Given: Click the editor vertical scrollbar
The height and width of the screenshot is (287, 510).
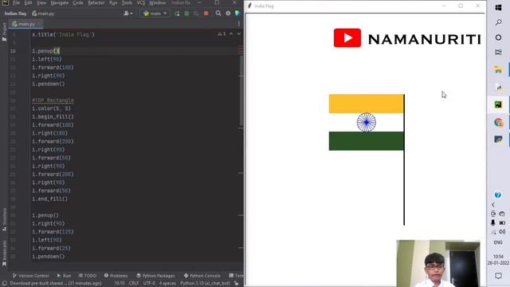Looking at the screenshot, I should point(241,91).
